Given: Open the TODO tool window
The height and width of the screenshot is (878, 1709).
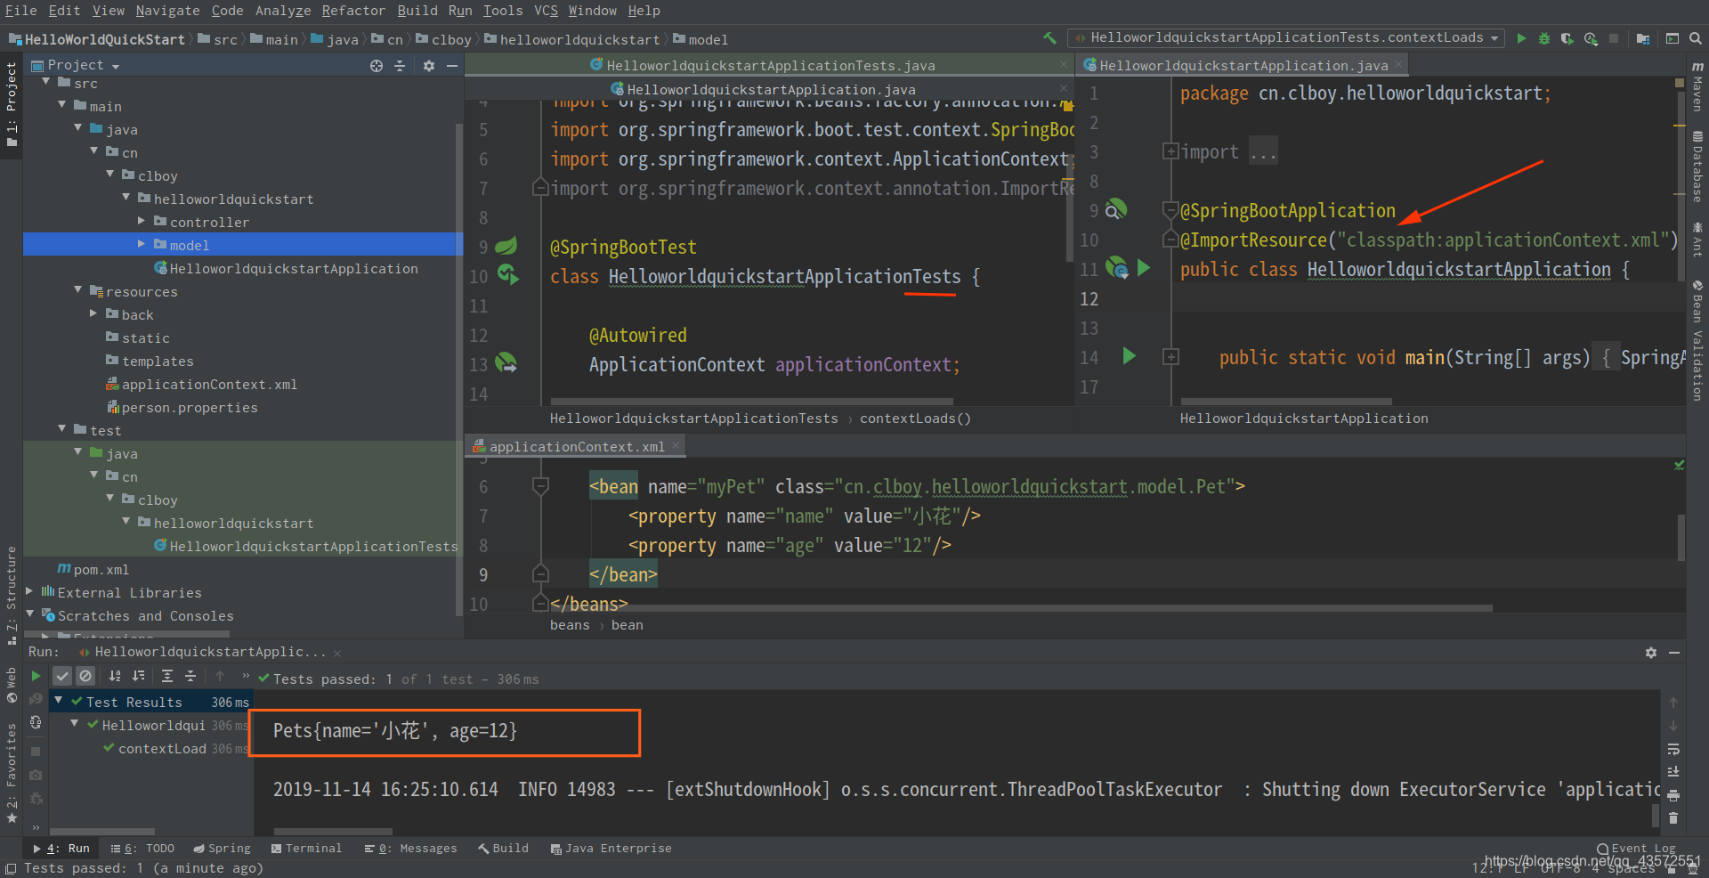Looking at the screenshot, I should coord(142,849).
